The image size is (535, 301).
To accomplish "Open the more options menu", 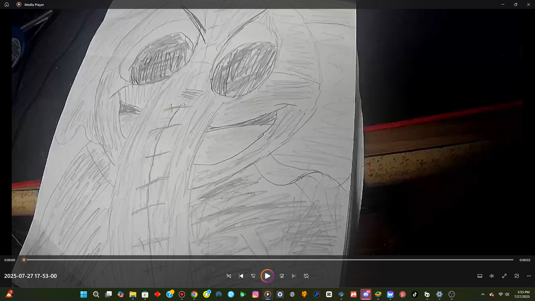I will [x=529, y=276].
